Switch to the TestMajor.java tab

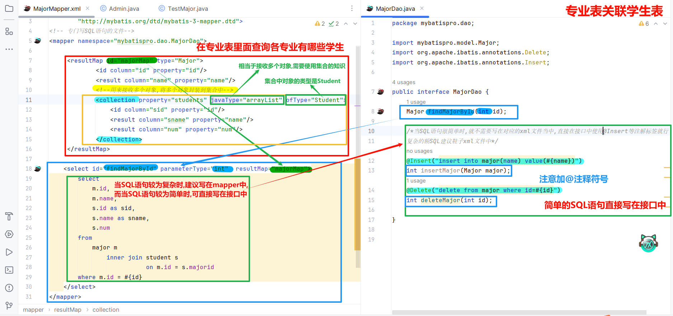coord(183,9)
